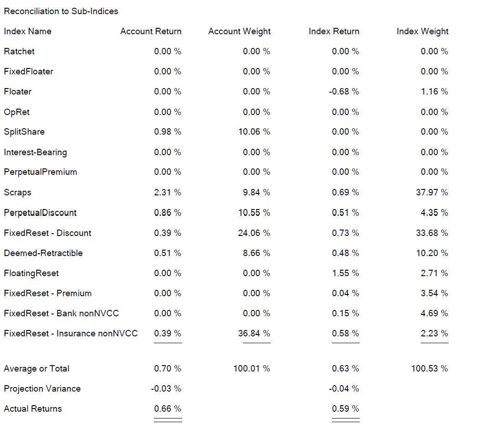Image resolution: width=477 pixels, height=429 pixels.
Task: Click the 'Reconciliation to Sub-Indices' title
Action: (61, 11)
